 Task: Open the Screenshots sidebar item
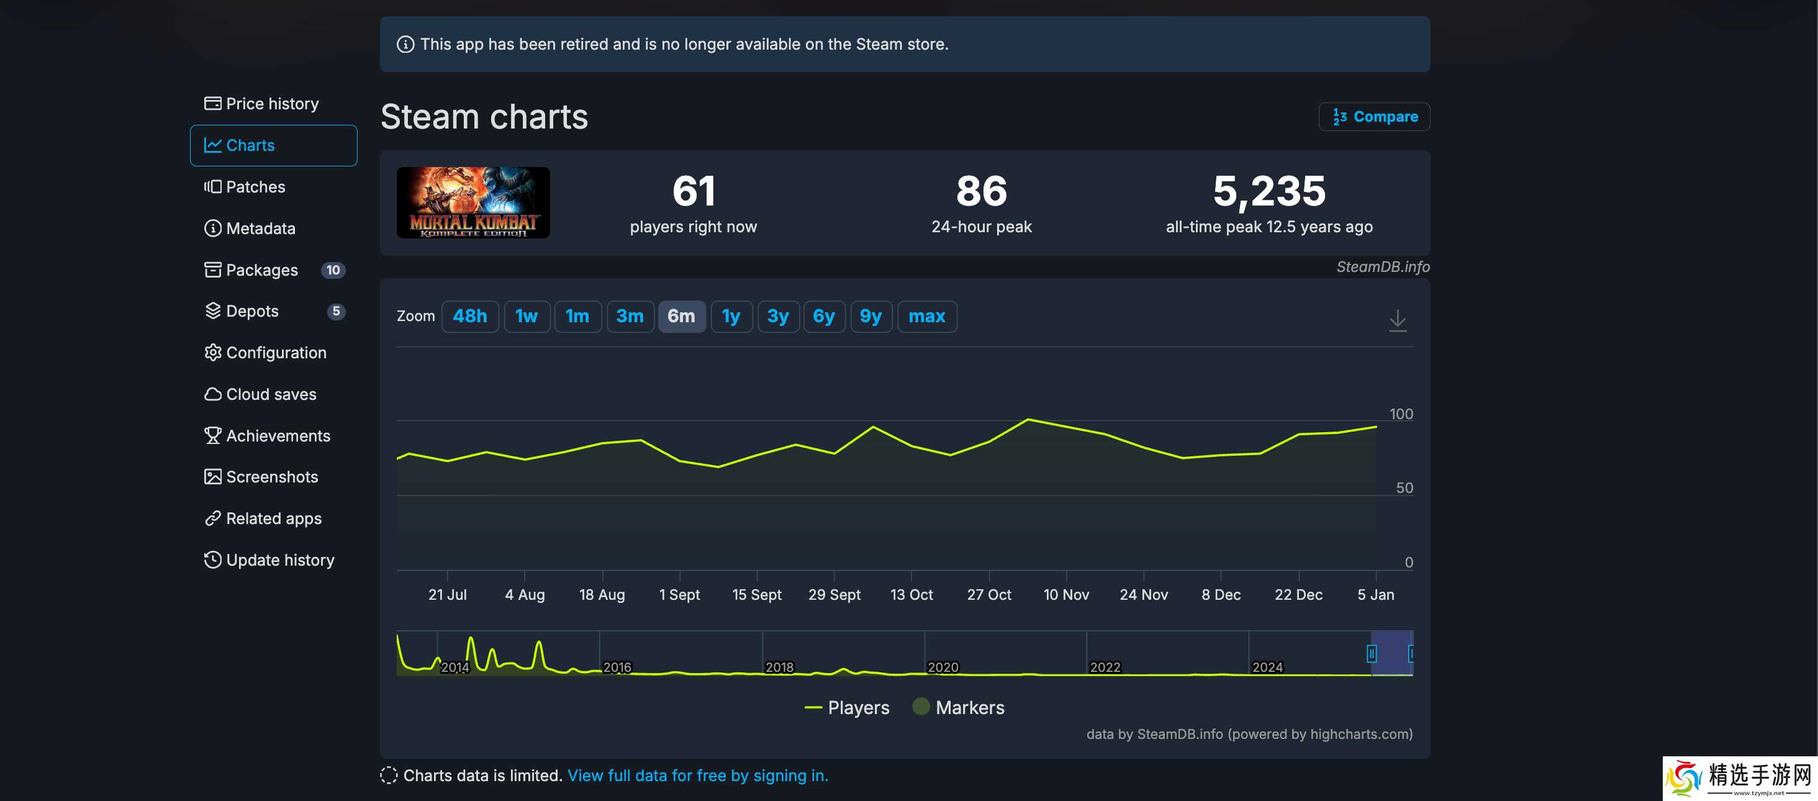pos(272,477)
